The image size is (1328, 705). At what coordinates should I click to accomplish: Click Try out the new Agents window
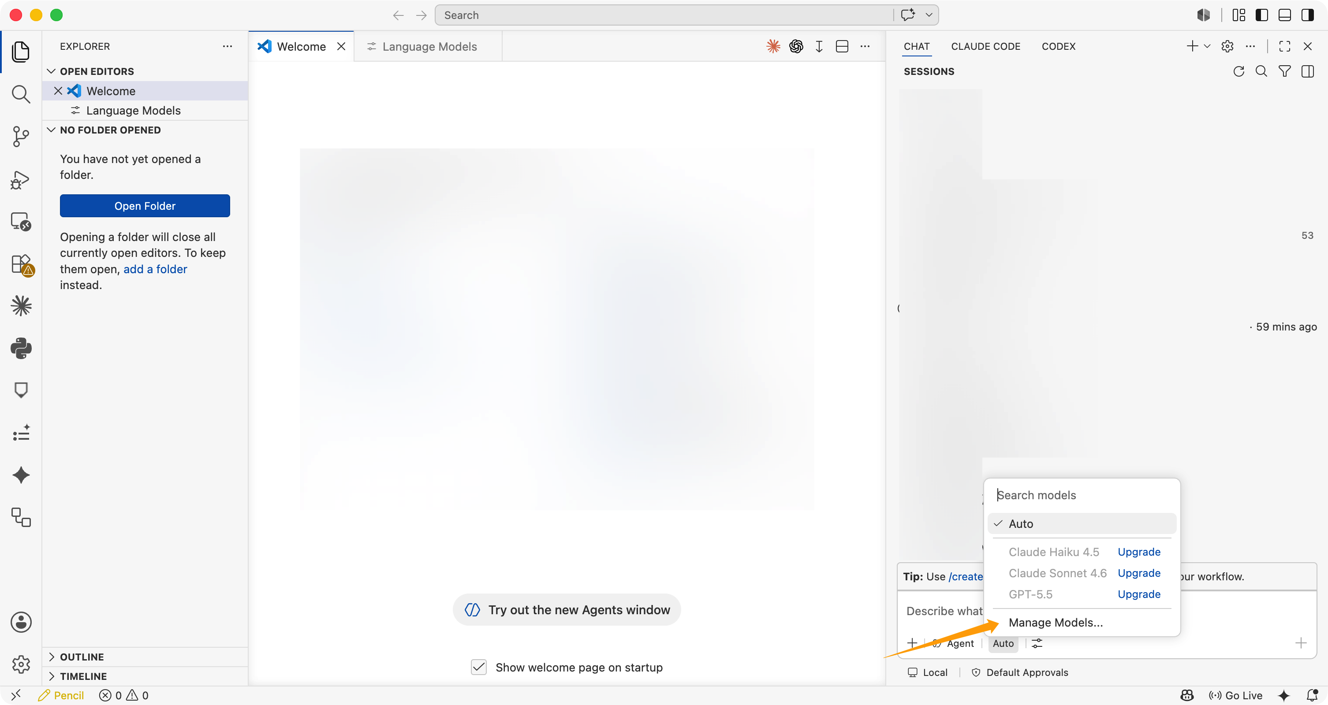[567, 610]
